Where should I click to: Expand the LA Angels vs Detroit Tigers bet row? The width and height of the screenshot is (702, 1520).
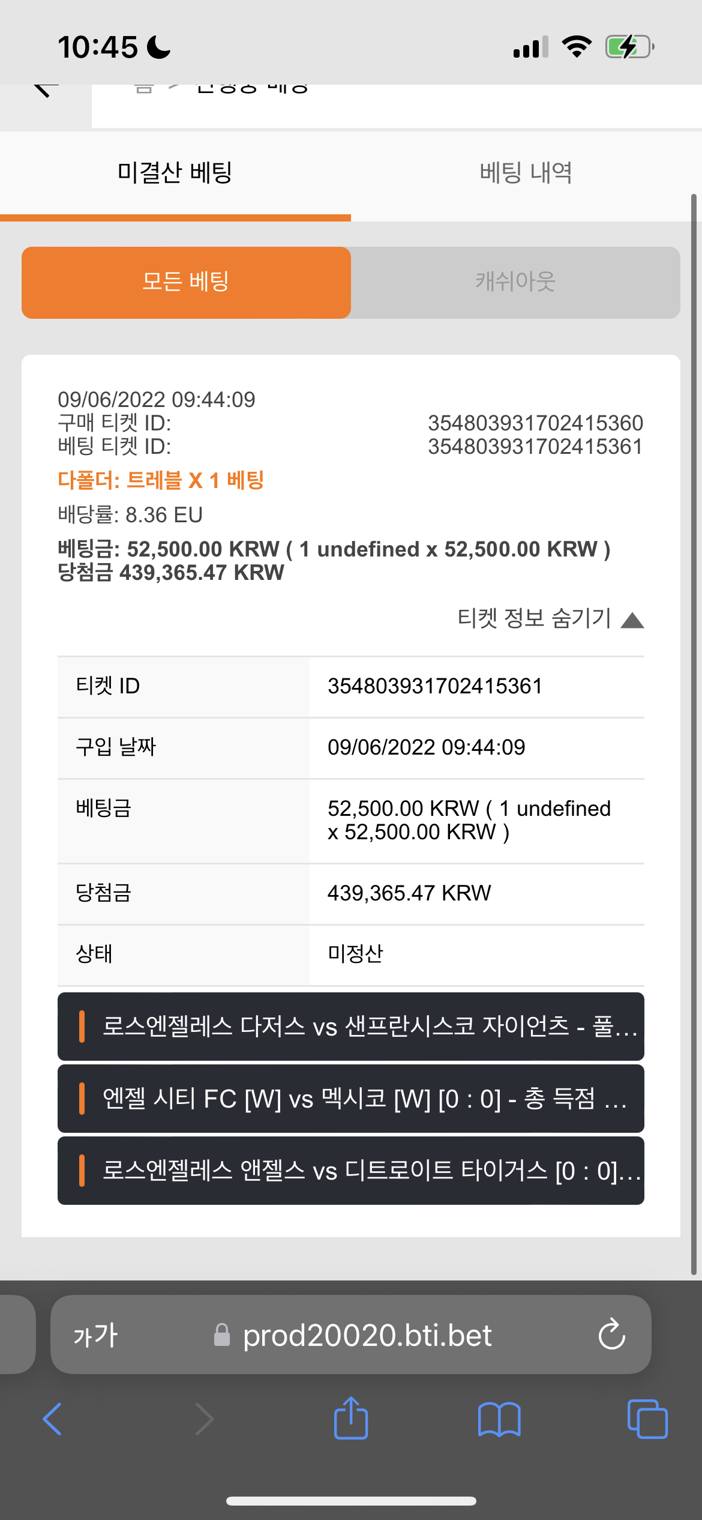pyautogui.click(x=351, y=1171)
